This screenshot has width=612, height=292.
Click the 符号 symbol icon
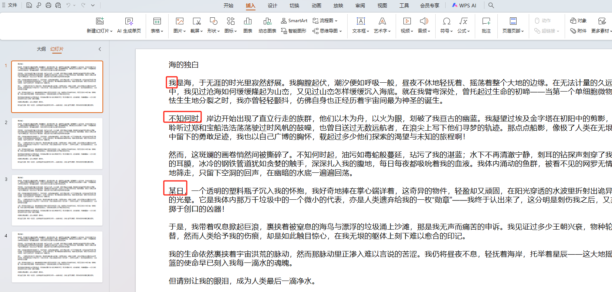click(447, 21)
